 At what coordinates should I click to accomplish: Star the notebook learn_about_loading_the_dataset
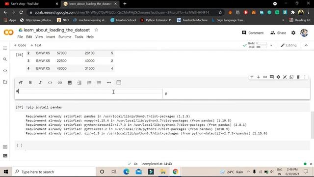pos(96,30)
